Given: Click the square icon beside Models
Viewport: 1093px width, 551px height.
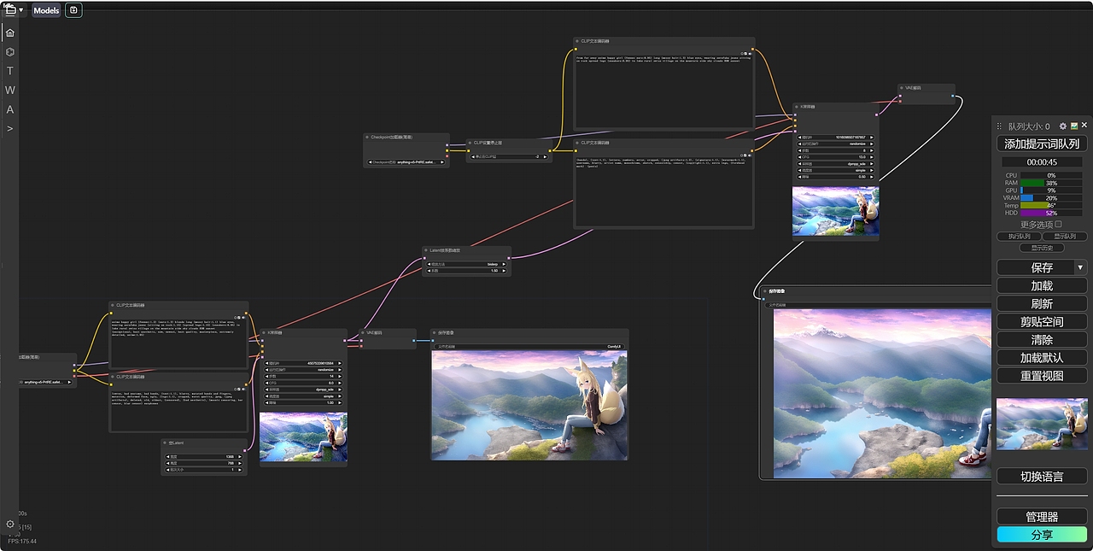Looking at the screenshot, I should click(x=73, y=10).
